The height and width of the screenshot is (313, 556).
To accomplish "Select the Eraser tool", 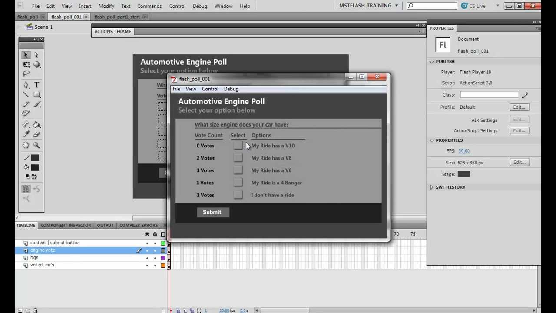I will [36, 134].
